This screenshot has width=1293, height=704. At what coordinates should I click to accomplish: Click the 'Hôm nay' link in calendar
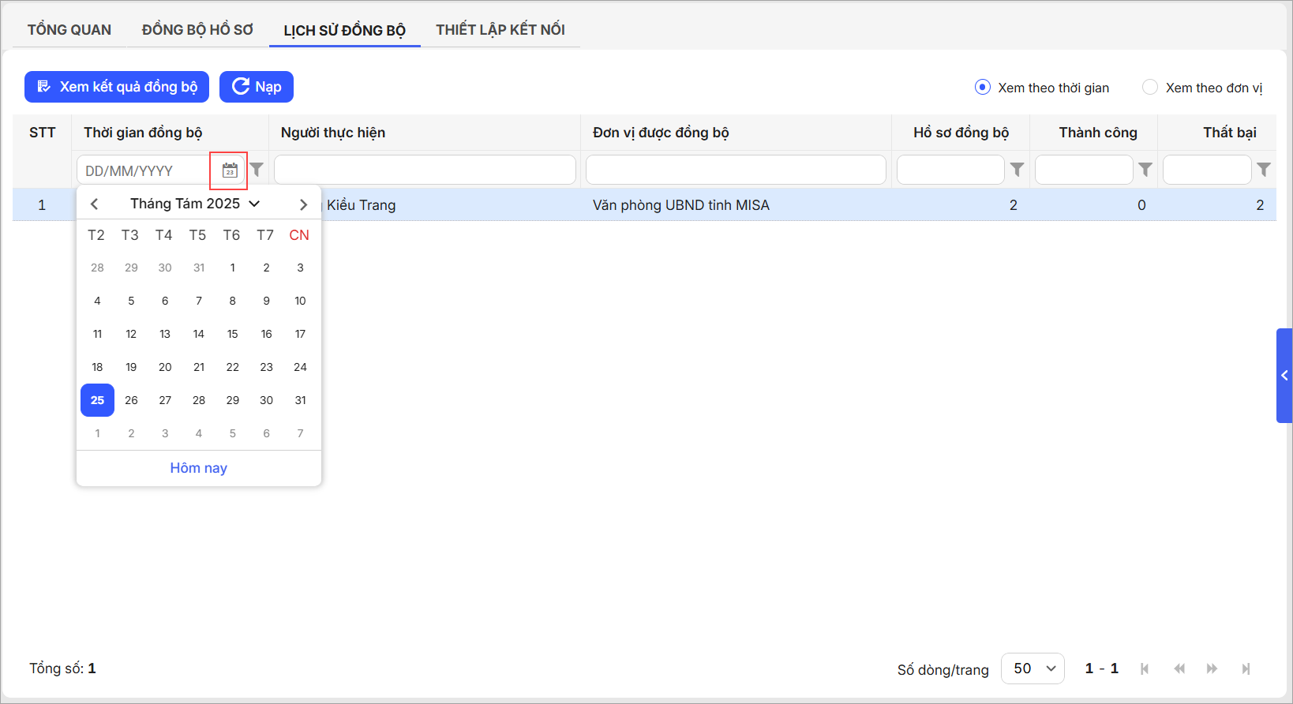click(199, 468)
